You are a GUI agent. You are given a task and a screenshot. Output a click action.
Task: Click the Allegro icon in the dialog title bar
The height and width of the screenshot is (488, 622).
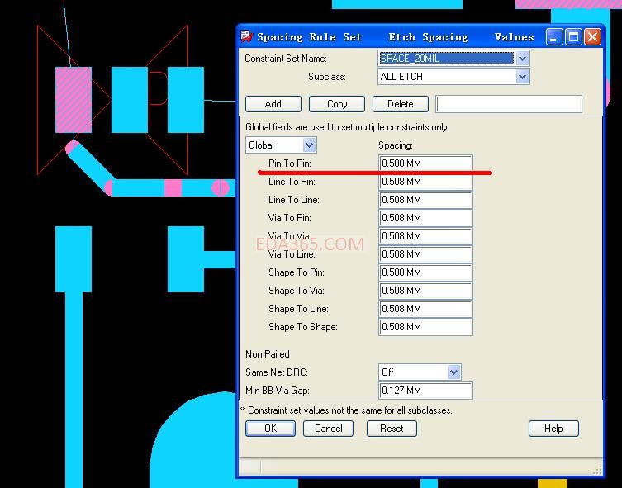(x=246, y=36)
